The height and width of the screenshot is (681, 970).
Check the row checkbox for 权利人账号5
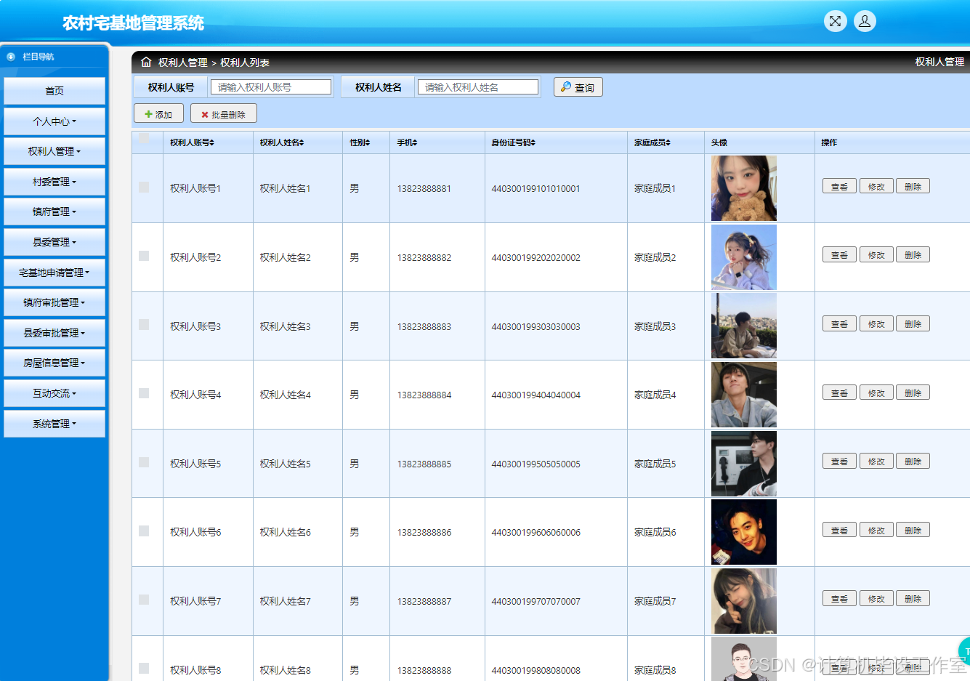pyautogui.click(x=144, y=462)
